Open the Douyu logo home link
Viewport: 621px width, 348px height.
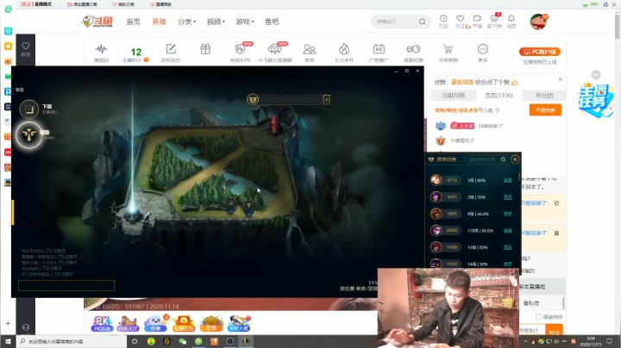coord(97,22)
